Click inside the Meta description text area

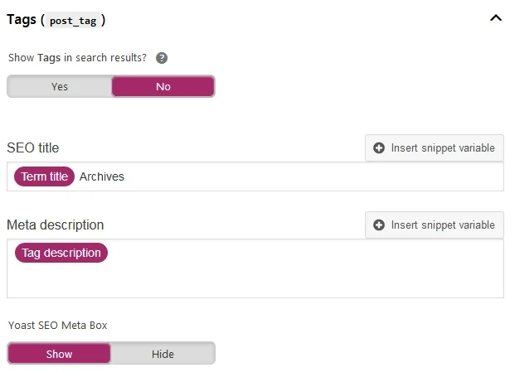coord(255,268)
